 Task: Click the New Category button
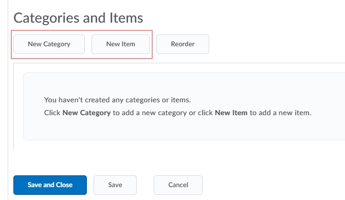(x=49, y=44)
